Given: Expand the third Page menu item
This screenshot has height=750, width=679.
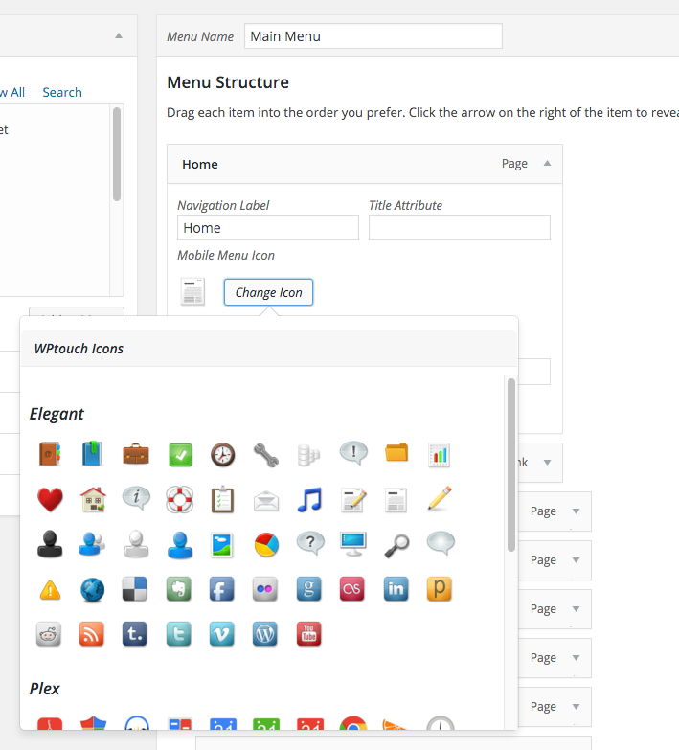Looking at the screenshot, I should 576,609.
